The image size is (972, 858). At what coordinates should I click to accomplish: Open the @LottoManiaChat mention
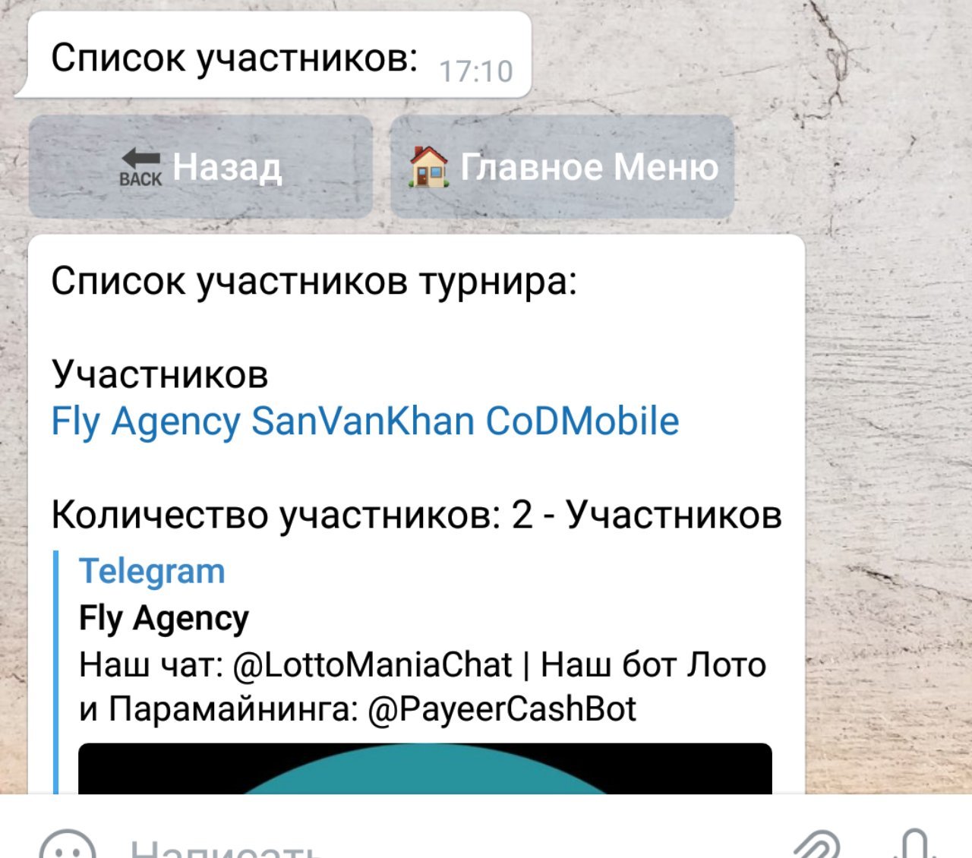point(372,665)
